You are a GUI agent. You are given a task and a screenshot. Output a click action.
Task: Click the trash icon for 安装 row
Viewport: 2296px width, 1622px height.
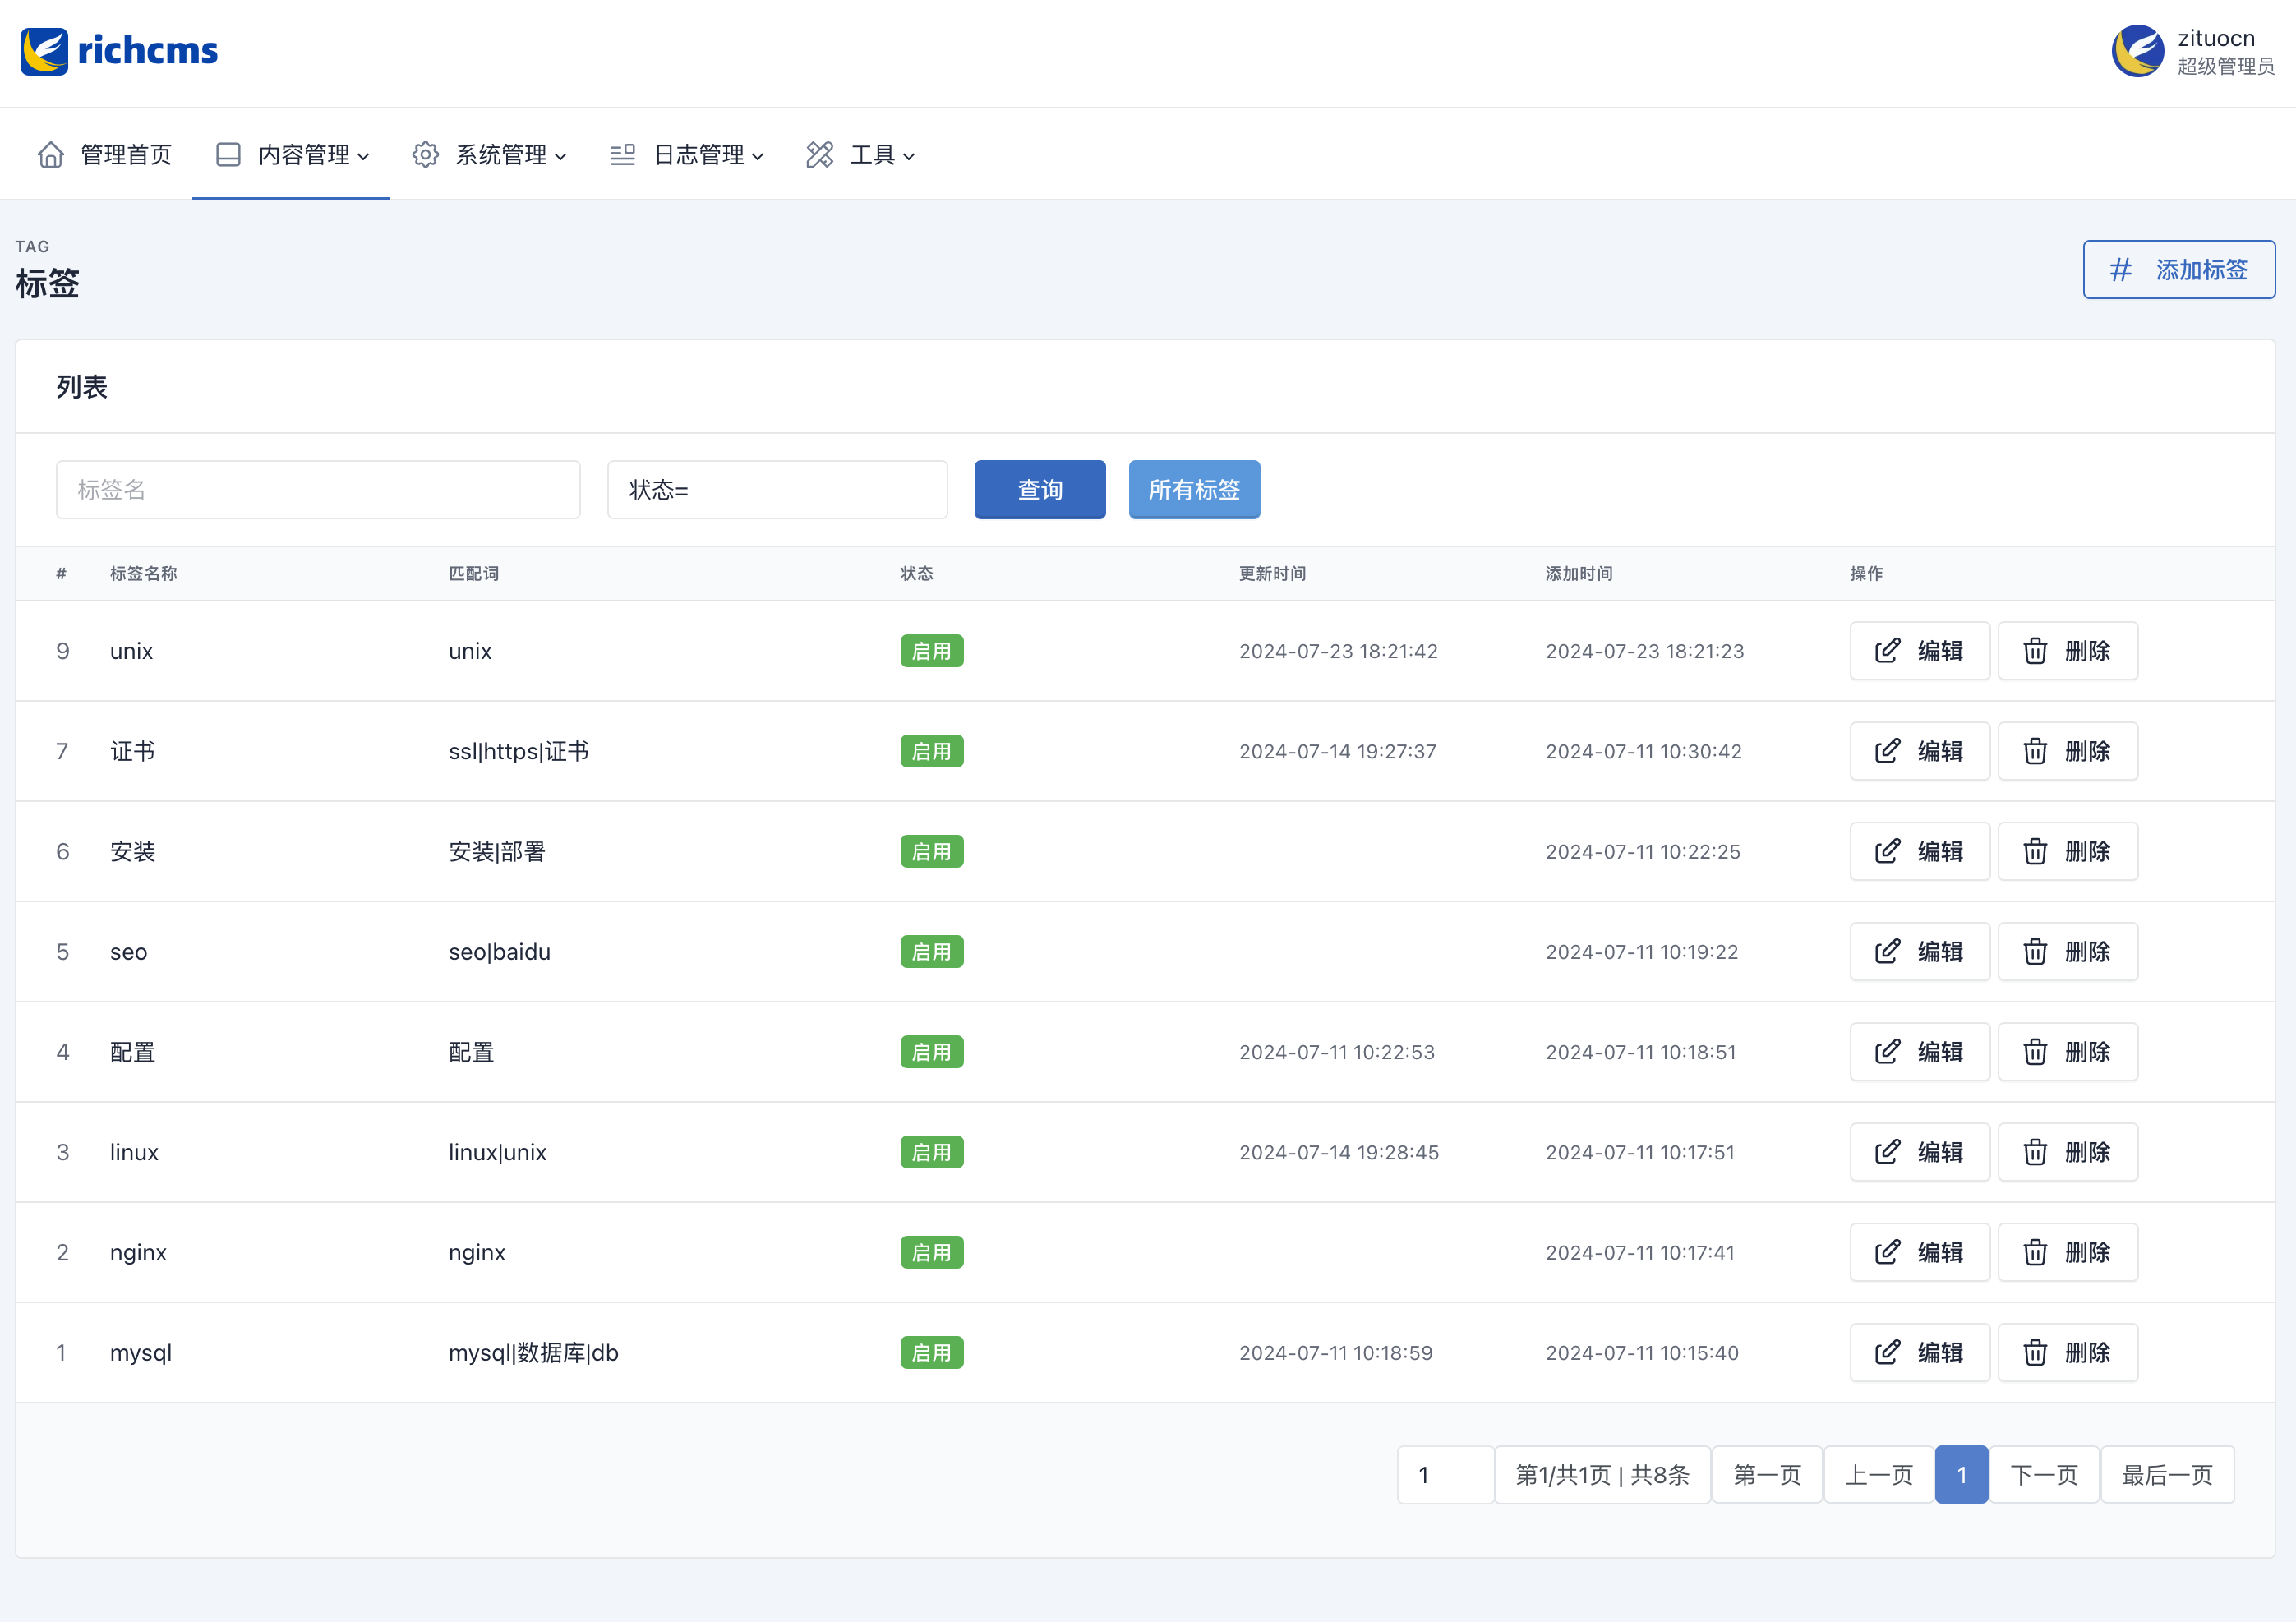[2035, 851]
